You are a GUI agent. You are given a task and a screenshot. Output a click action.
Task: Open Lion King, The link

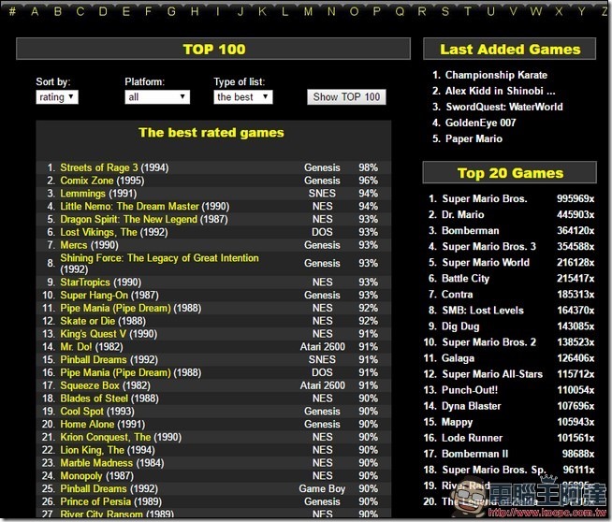92,449
